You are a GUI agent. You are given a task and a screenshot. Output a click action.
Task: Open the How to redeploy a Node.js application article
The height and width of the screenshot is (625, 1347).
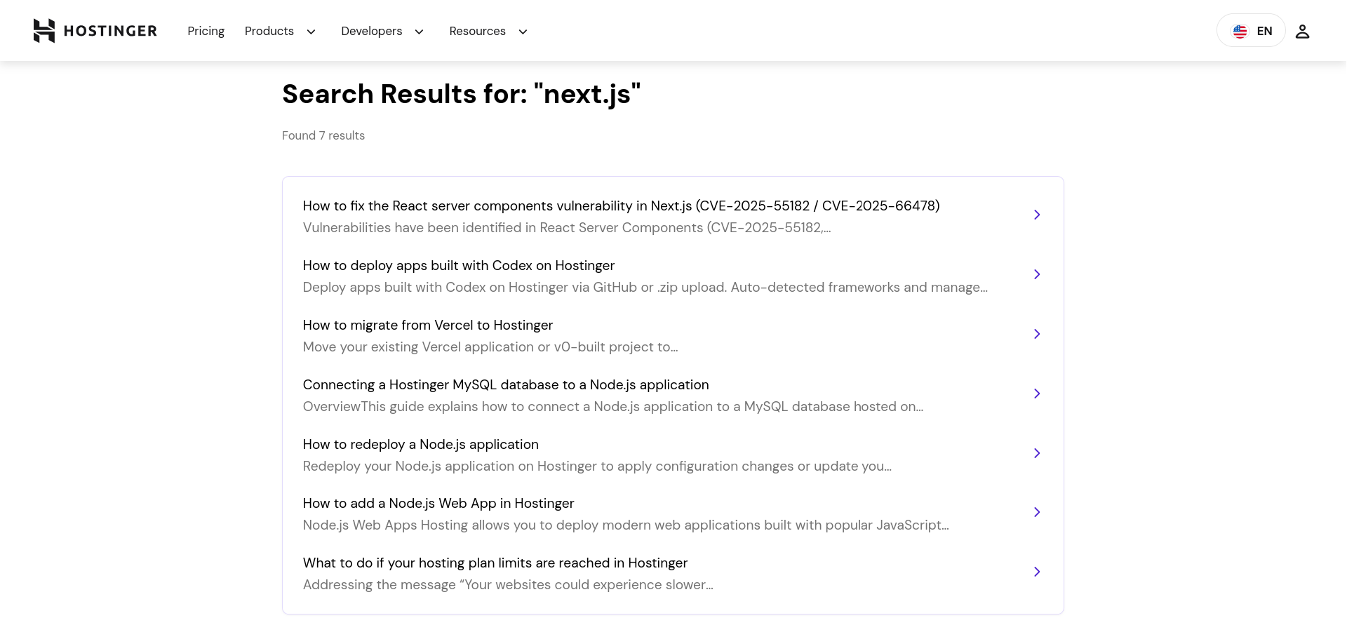(421, 445)
